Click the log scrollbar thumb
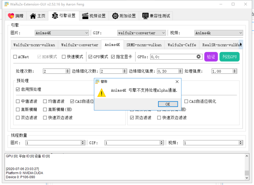Screen dimensions: 254x185 pyautogui.click(x=247, y=173)
